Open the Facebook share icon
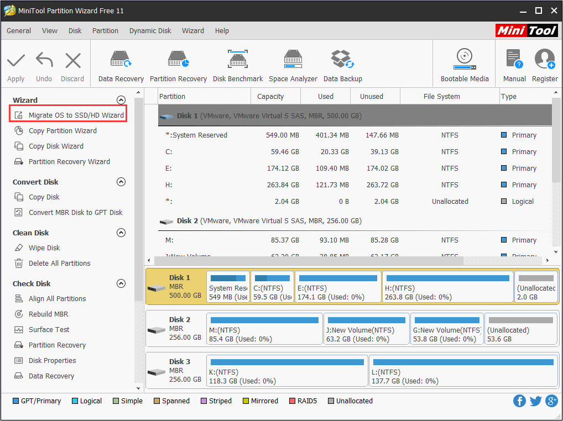The height and width of the screenshot is (421, 563). coord(519,401)
